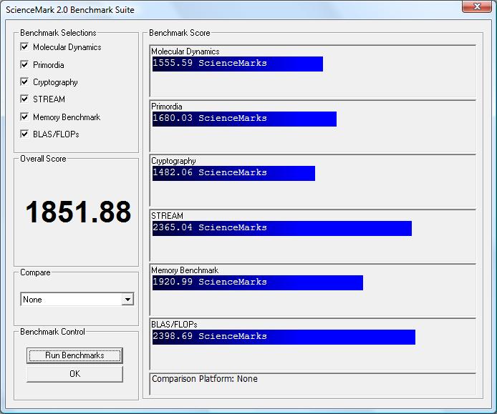Image resolution: width=497 pixels, height=414 pixels.
Task: Click the Overall Score group label
Action: [x=43, y=159]
